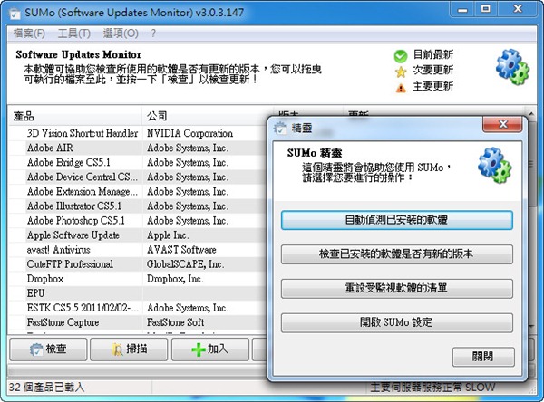Select the EPU row
The image size is (544, 402).
[x=138, y=293]
